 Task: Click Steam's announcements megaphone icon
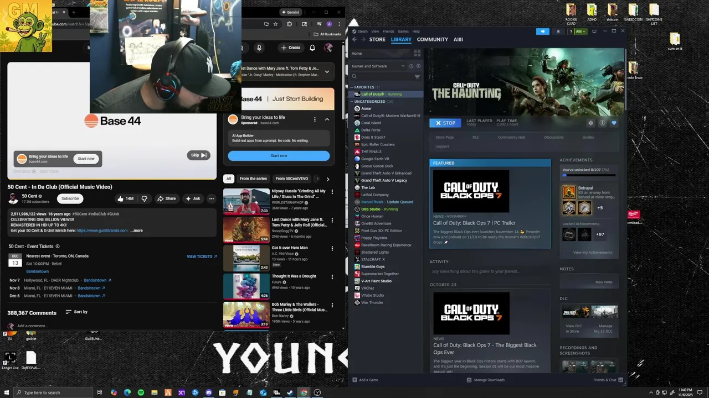542,32
